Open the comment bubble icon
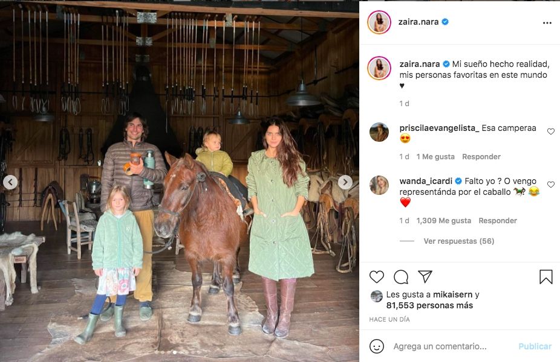This screenshot has height=362, width=560. coord(401,277)
